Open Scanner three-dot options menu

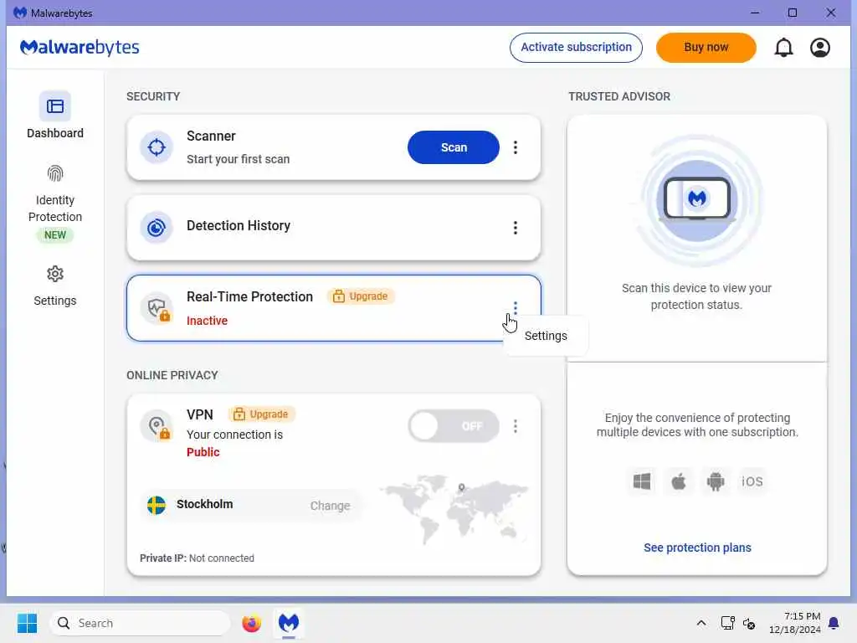click(x=515, y=147)
